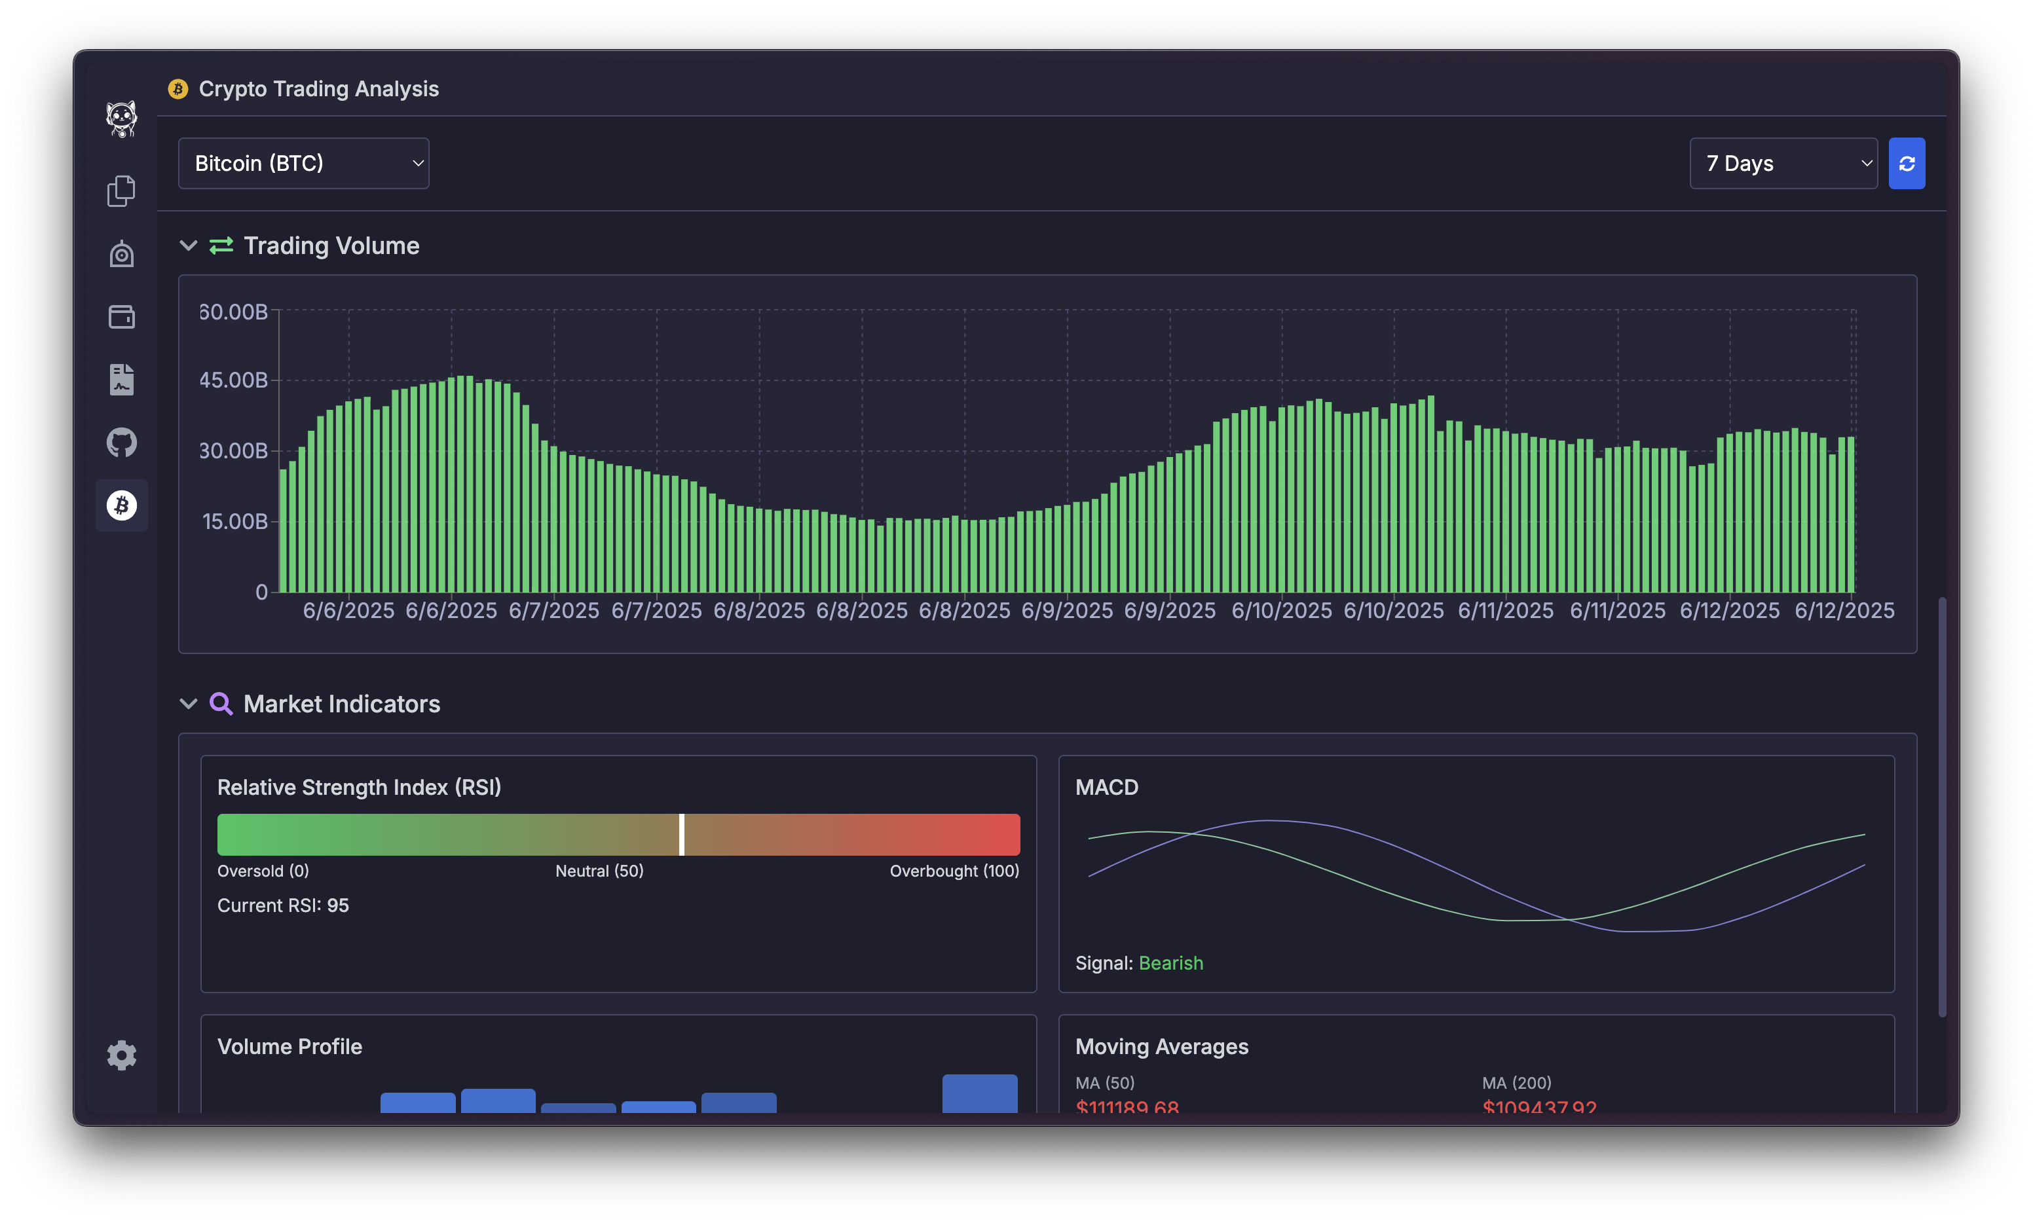The height and width of the screenshot is (1223, 2033).
Task: Click the tallest Volume Profile bar
Action: click(979, 1093)
